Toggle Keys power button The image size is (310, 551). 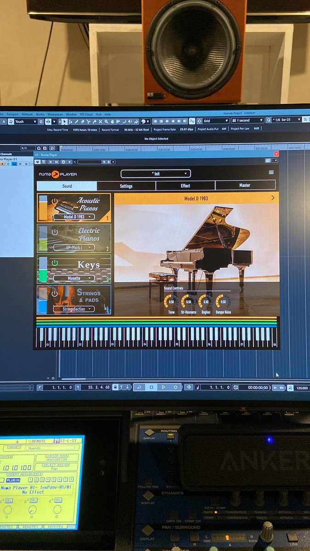tap(55, 263)
